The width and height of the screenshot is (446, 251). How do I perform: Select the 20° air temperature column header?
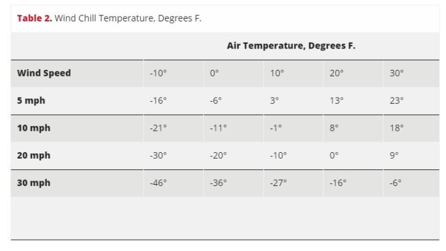(336, 73)
